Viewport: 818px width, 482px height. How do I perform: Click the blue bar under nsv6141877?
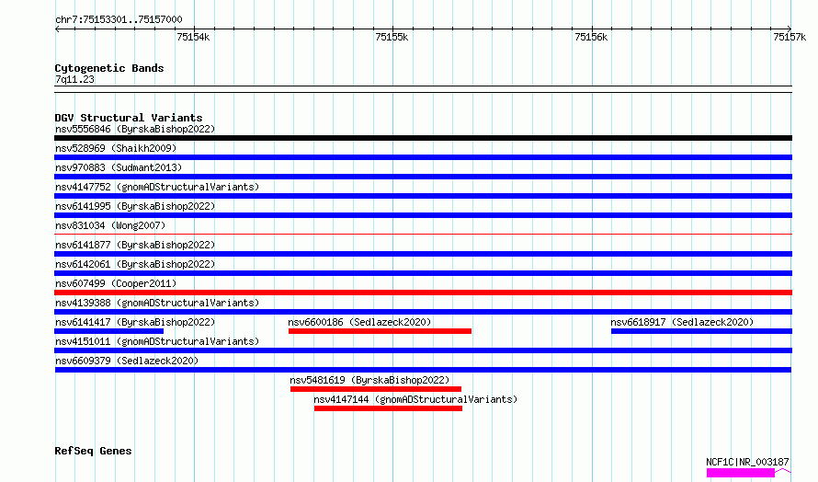click(x=423, y=254)
